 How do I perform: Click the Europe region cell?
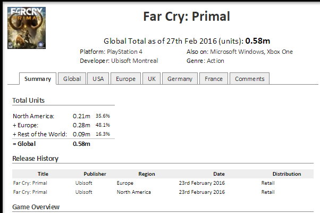[125, 183]
